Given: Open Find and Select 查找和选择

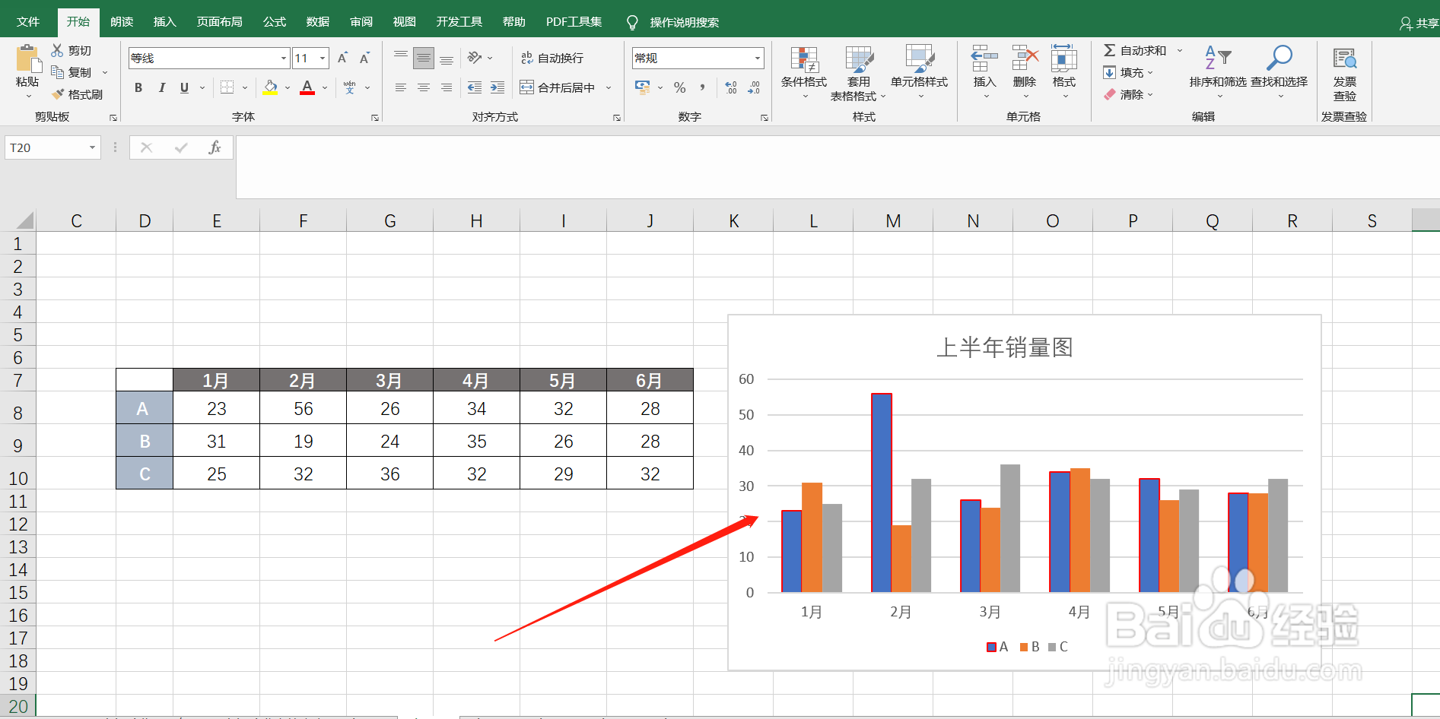Looking at the screenshot, I should click(x=1279, y=73).
